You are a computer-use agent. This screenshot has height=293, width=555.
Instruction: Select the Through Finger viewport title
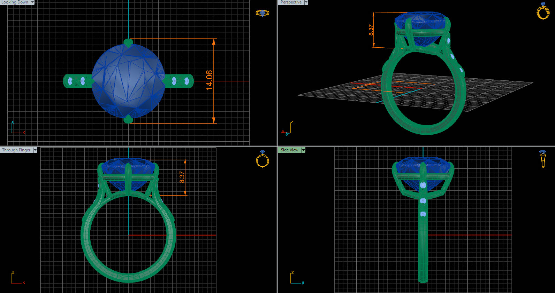[x=16, y=150]
